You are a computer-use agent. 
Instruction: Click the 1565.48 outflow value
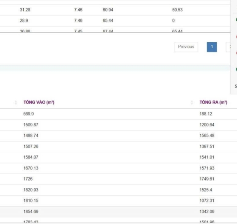[207, 136]
